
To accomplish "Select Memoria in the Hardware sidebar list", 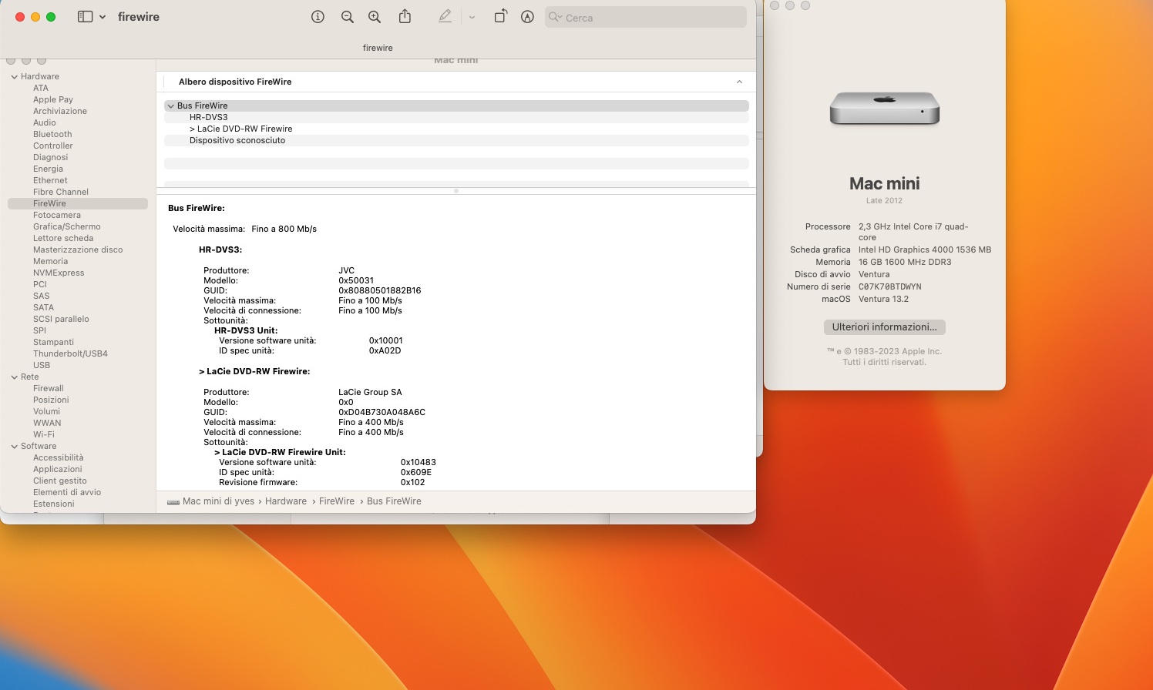I will [x=51, y=262].
